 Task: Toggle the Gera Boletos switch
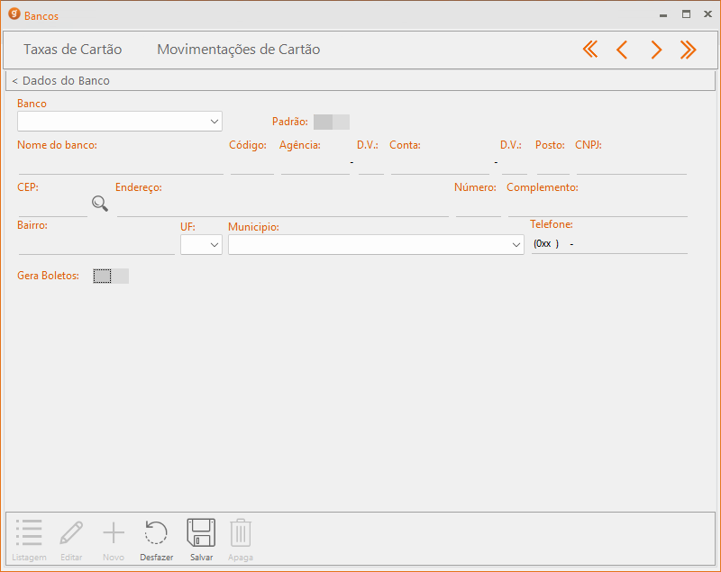pyautogui.click(x=111, y=276)
